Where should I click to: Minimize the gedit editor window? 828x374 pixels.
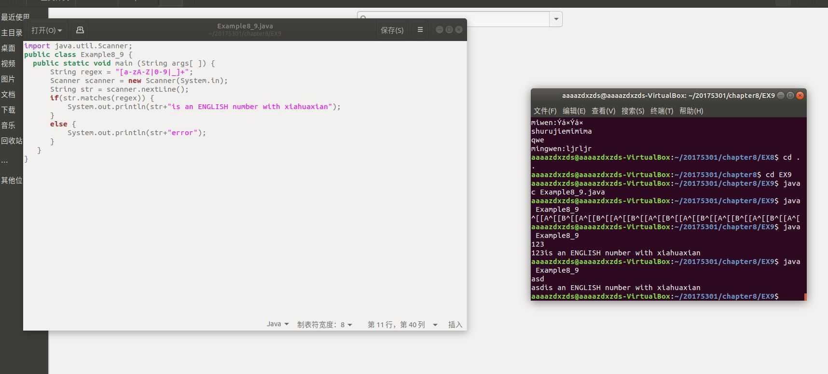point(439,29)
